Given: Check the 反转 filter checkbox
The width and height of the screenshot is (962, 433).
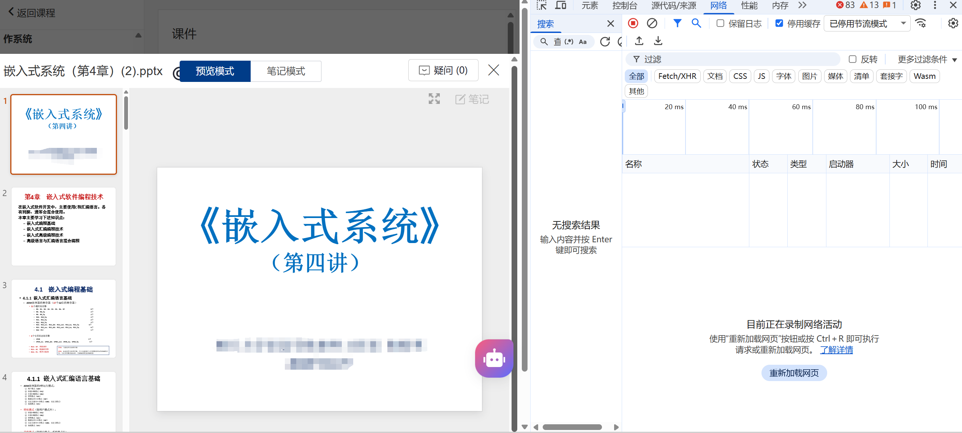Looking at the screenshot, I should [853, 59].
